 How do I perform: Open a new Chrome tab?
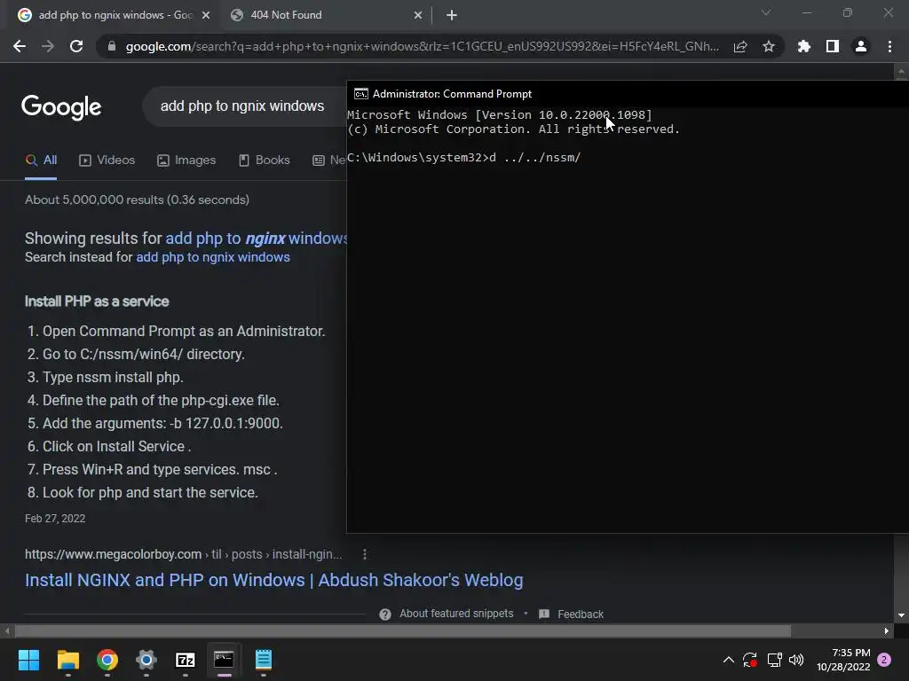point(452,15)
